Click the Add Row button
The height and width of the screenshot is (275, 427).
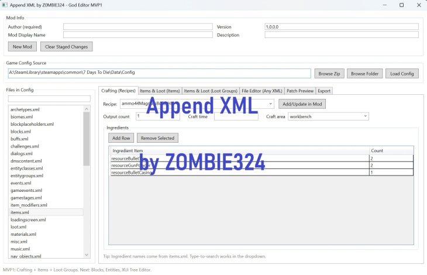(x=121, y=138)
